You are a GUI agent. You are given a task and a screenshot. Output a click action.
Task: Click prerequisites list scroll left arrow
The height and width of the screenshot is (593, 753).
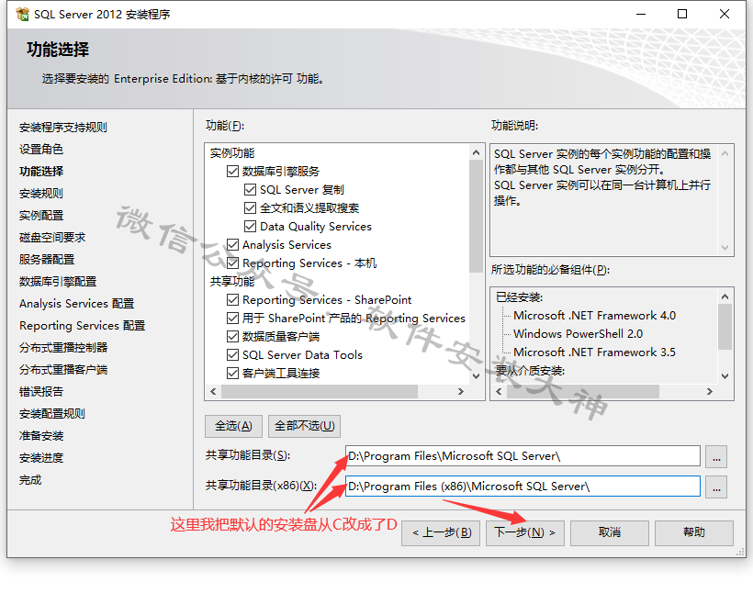tap(499, 392)
